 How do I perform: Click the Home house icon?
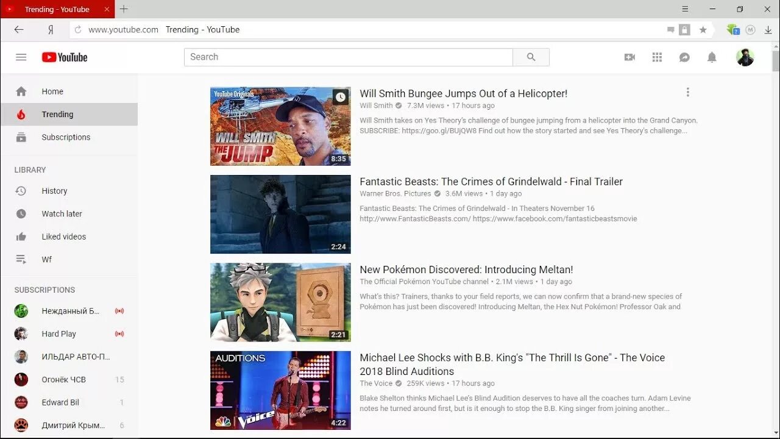coord(21,91)
